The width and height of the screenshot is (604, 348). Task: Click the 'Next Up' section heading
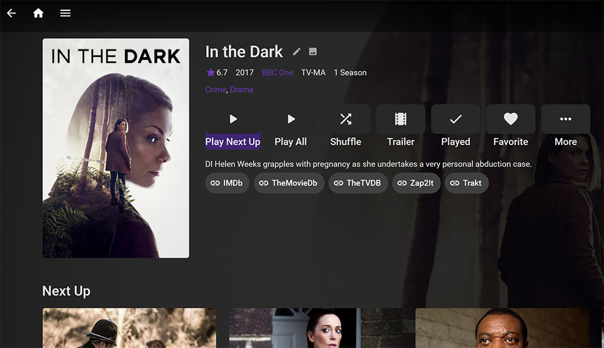coord(66,291)
